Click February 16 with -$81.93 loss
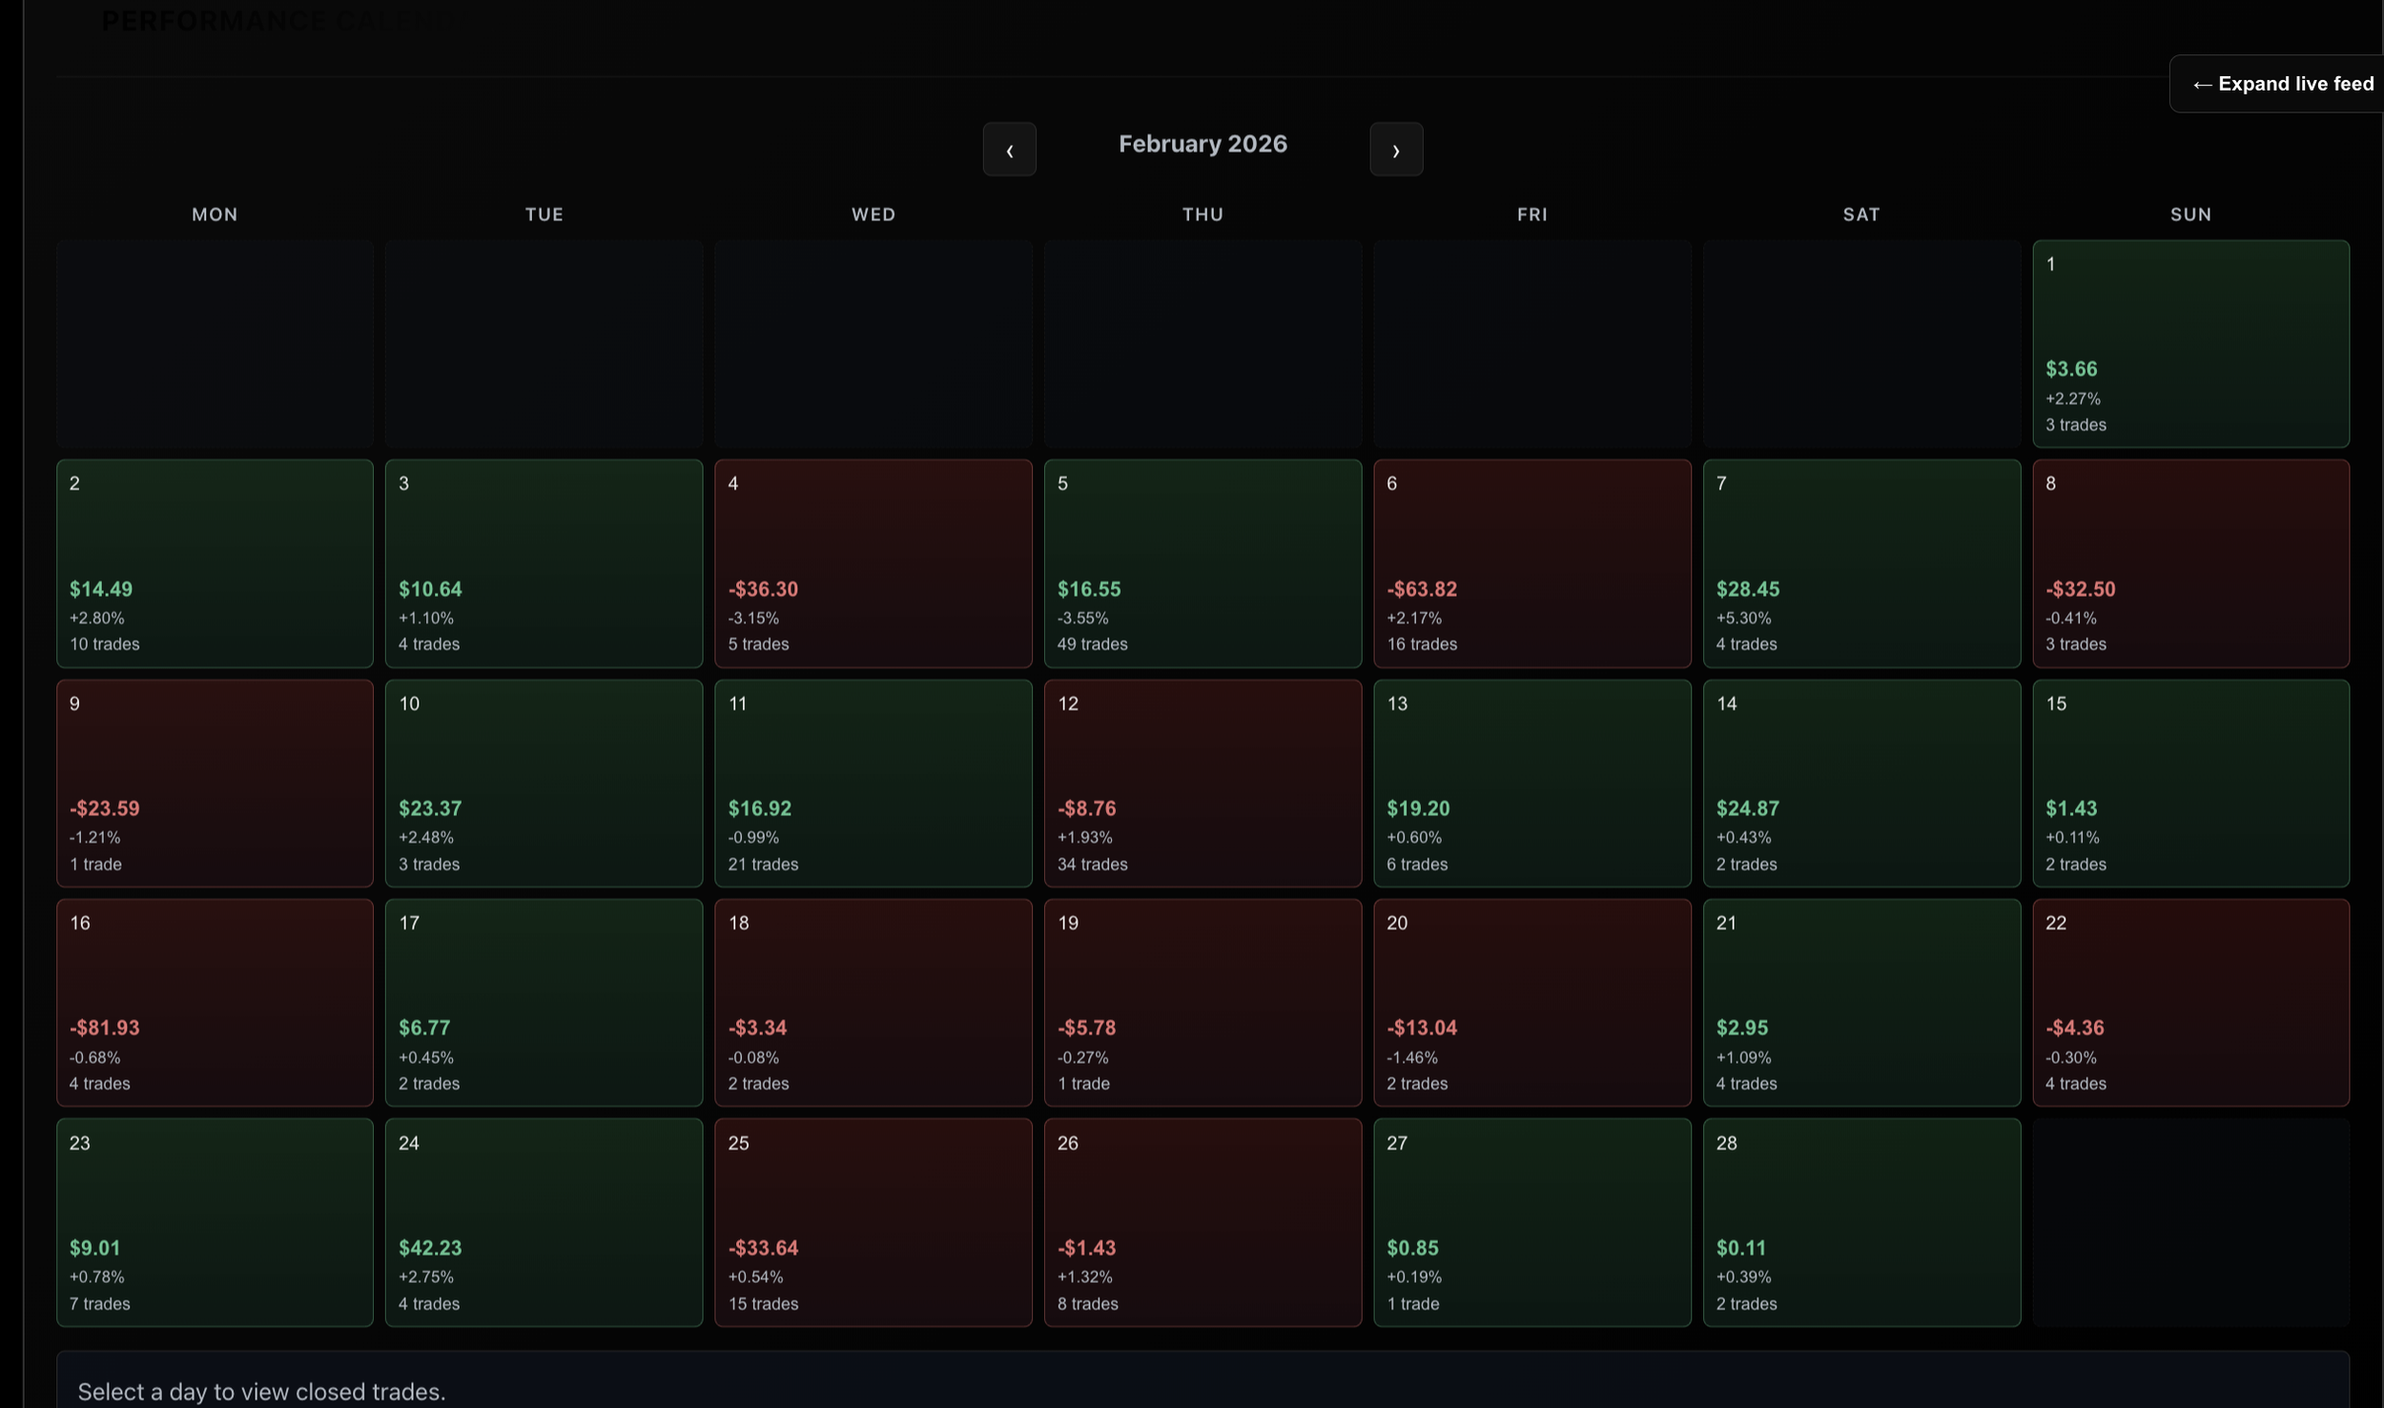Viewport: 2384px width, 1408px height. click(x=215, y=1002)
